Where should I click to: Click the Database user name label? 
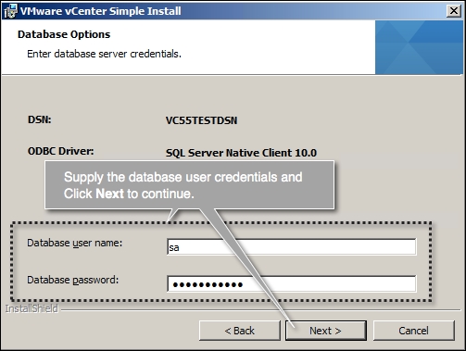(75, 243)
